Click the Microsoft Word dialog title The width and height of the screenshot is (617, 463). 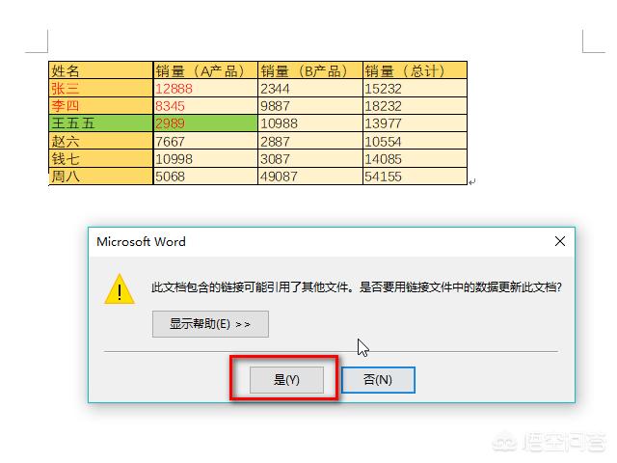141,241
